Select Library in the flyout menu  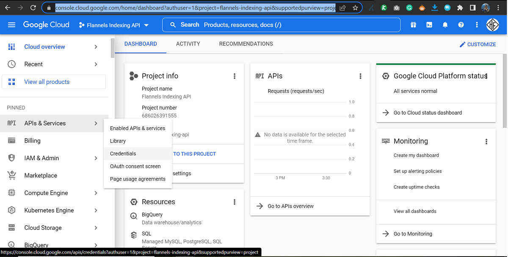[138, 141]
